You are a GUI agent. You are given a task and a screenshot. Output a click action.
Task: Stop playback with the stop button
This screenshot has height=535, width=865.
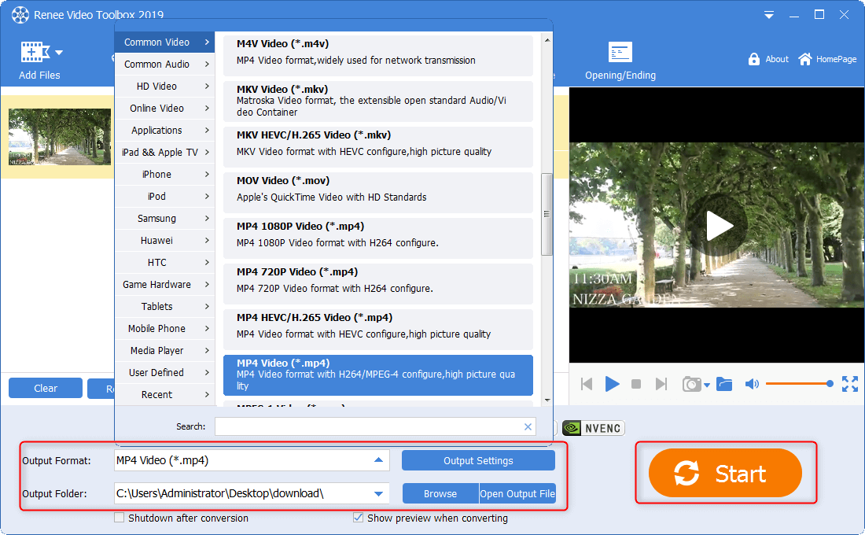click(635, 384)
